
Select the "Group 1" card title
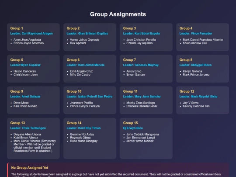tap(17, 28)
